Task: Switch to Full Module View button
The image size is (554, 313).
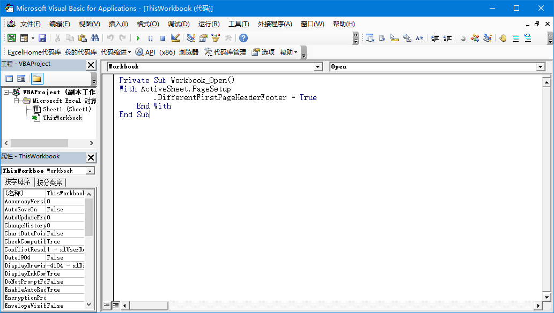Action: [x=115, y=305]
